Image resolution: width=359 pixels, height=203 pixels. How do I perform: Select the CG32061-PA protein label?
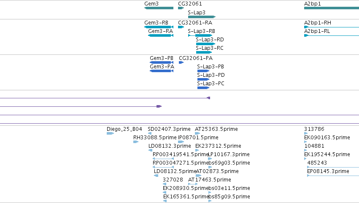pos(196,58)
